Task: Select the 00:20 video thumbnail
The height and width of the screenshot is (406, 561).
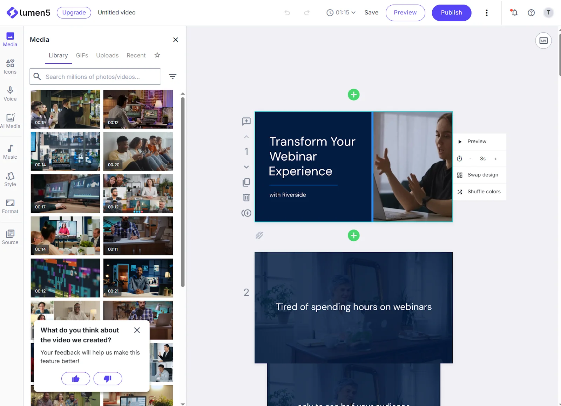Action: coord(138,151)
